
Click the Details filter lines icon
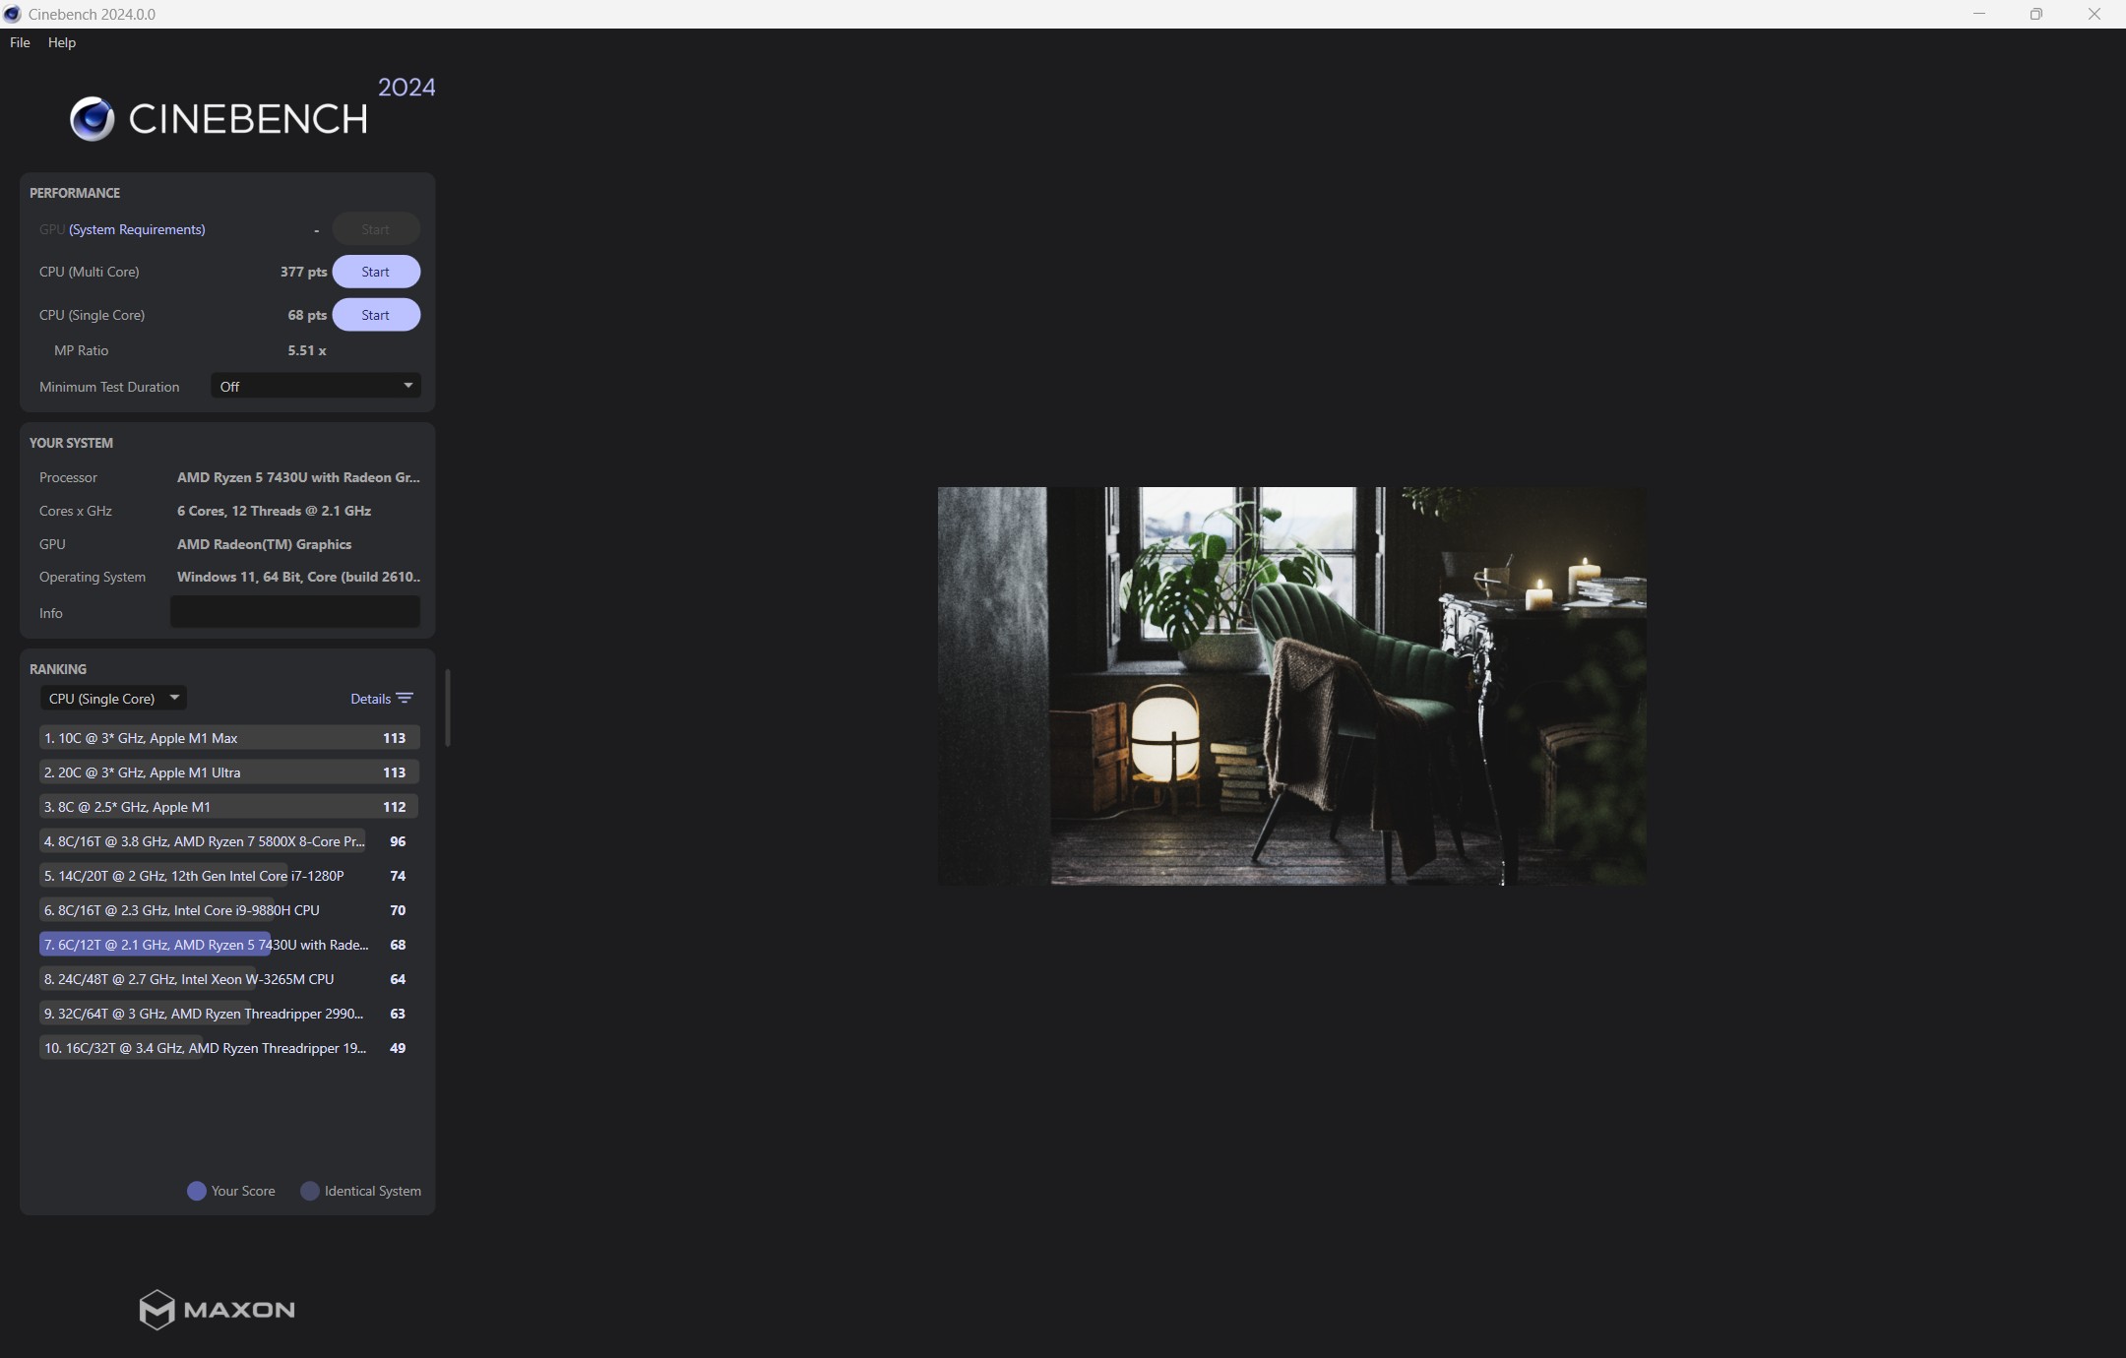(405, 699)
